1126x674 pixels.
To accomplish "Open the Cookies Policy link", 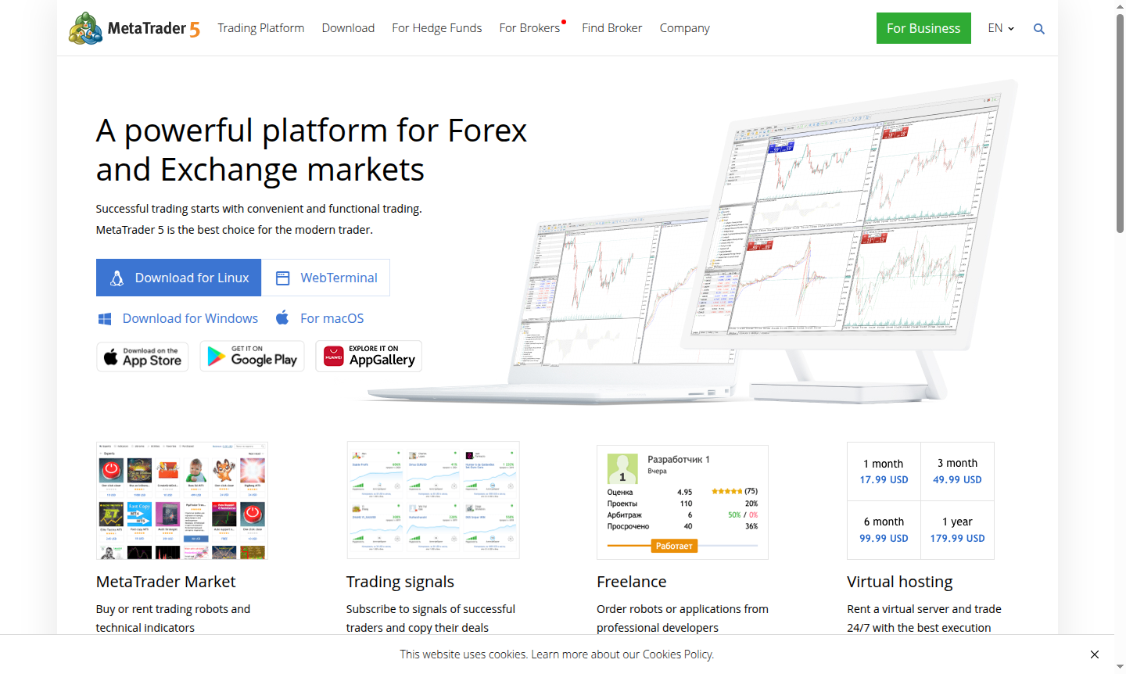I will (x=677, y=654).
